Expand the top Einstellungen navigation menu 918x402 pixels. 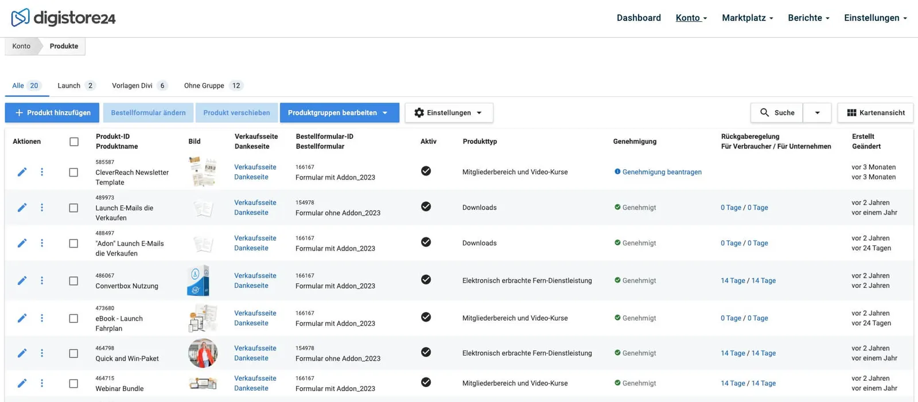coord(876,18)
